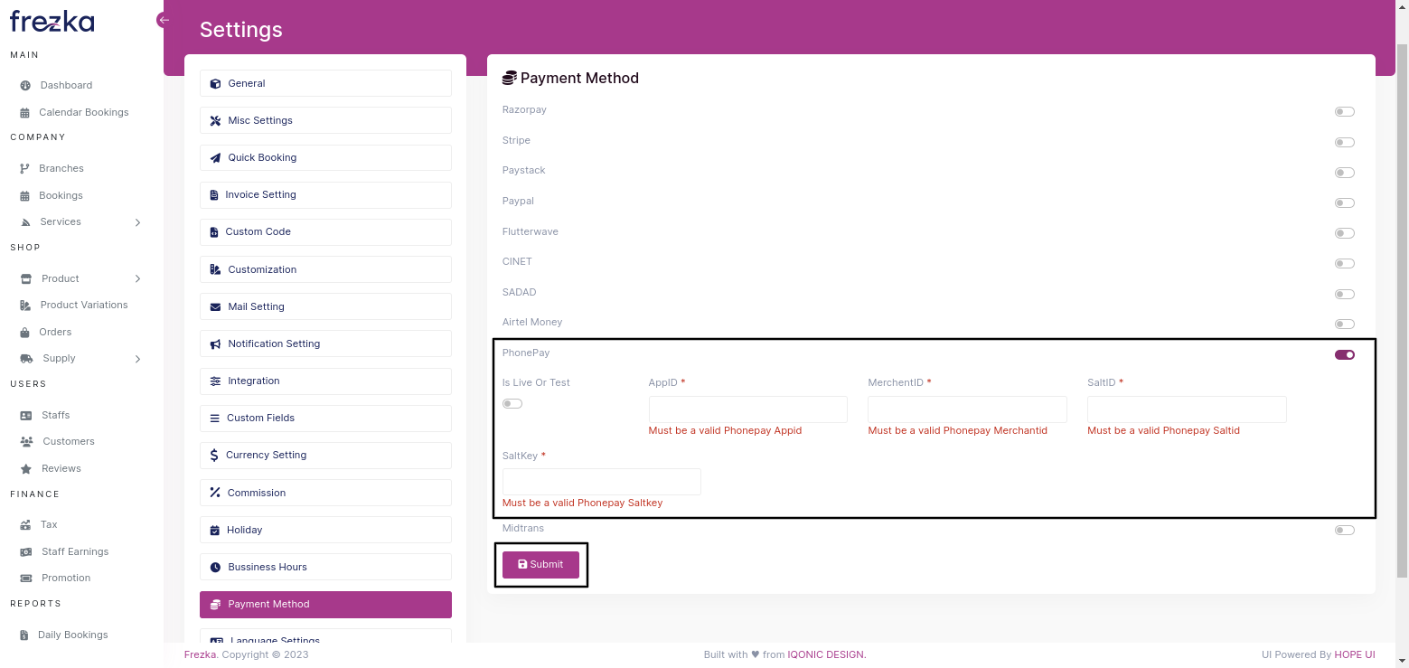Expand the Supply submenu chevron
The height and width of the screenshot is (668, 1409).
click(137, 359)
